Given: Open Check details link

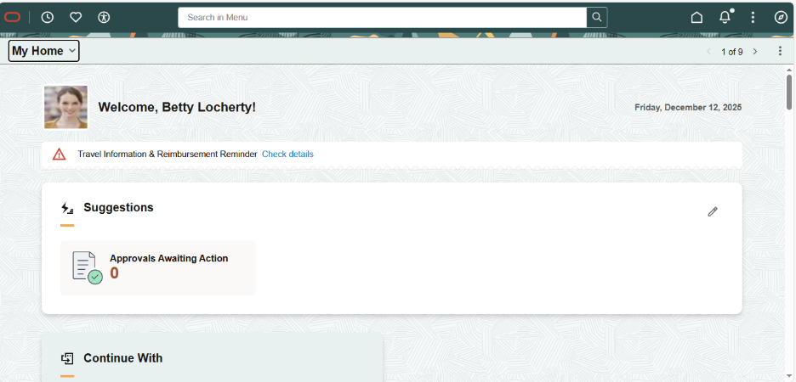Looking at the screenshot, I should [x=287, y=154].
